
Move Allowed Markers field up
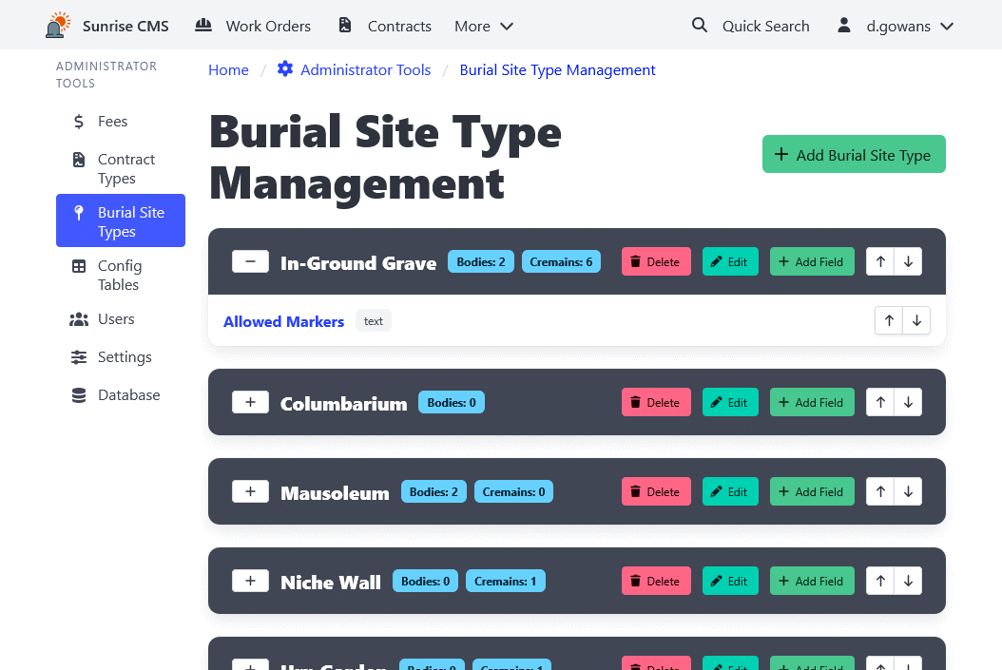click(889, 320)
